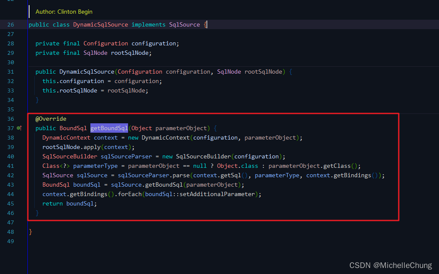The width and height of the screenshot is (439, 274).
Task: Click parameterObject parameter on line 37
Action: 181,128
